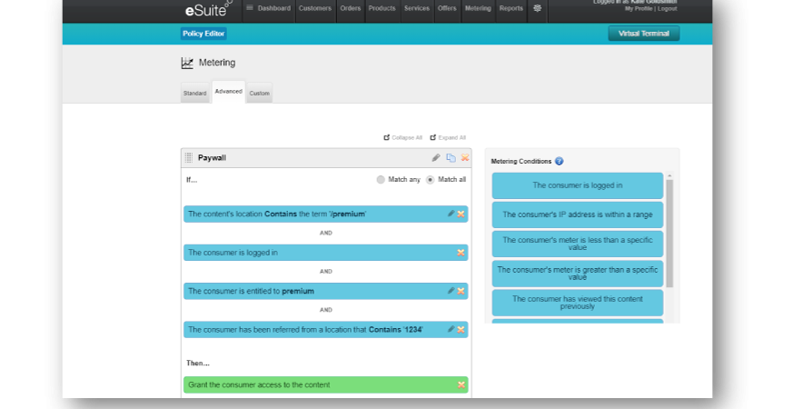Edit the '/premium' content location condition

pos(451,214)
